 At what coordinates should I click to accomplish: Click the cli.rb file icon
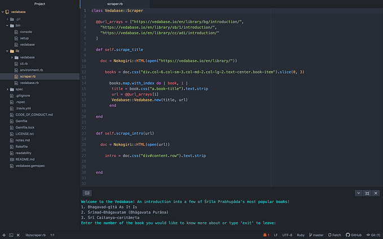tap(16, 64)
